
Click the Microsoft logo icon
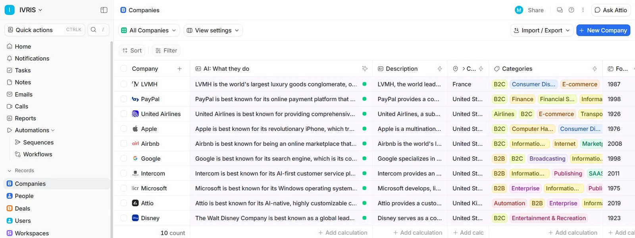tap(135, 188)
